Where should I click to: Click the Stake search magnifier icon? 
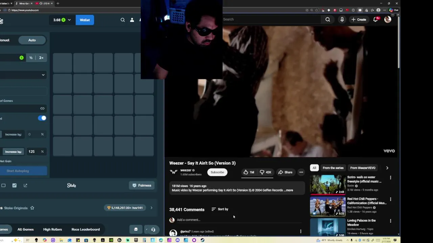pyautogui.click(x=123, y=20)
